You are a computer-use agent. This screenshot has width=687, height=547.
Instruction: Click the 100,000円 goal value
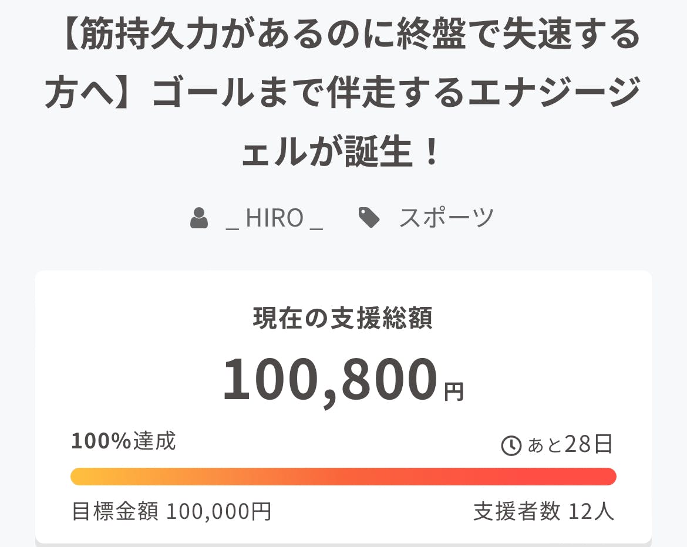(219, 512)
